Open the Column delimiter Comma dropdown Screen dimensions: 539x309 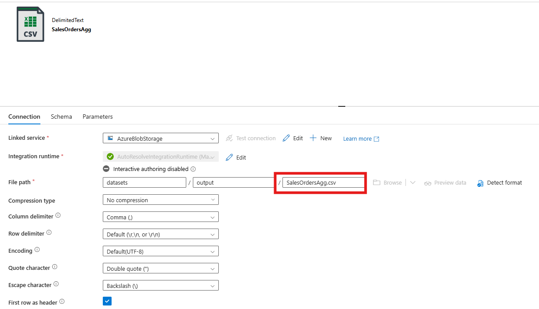pyautogui.click(x=161, y=217)
